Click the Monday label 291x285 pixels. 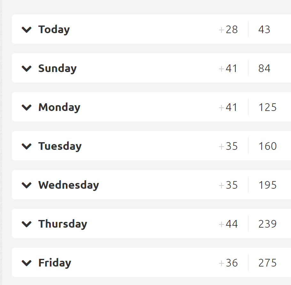(x=59, y=108)
